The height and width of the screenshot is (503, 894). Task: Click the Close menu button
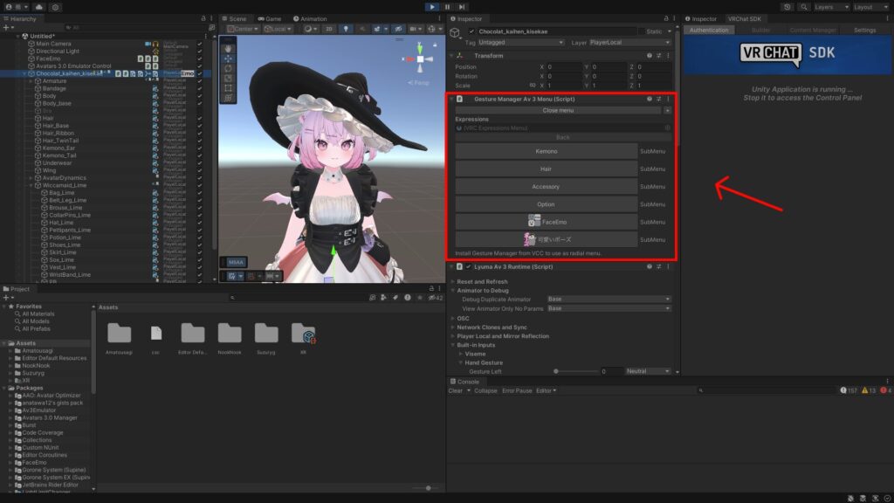pos(558,110)
